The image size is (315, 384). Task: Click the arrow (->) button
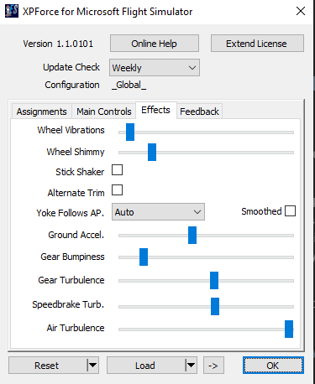click(213, 366)
